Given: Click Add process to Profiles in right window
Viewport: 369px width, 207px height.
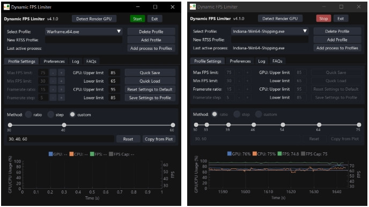Looking at the screenshot, I should 337,48.
